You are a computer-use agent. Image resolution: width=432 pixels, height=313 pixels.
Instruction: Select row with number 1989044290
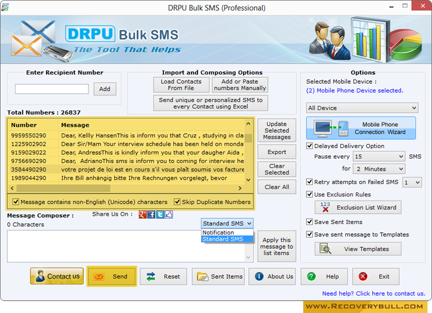coord(127,178)
